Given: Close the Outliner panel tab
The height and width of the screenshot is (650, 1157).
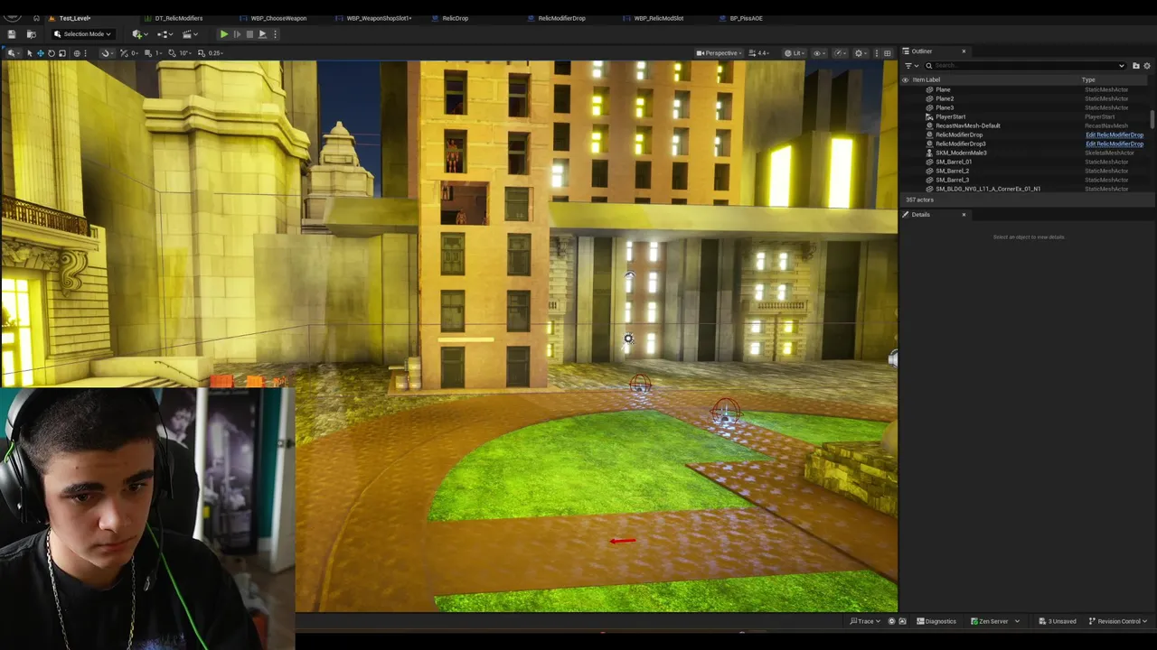Looking at the screenshot, I should pos(964,51).
